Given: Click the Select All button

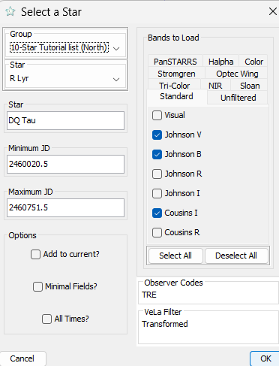Looking at the screenshot, I should [x=175, y=256].
